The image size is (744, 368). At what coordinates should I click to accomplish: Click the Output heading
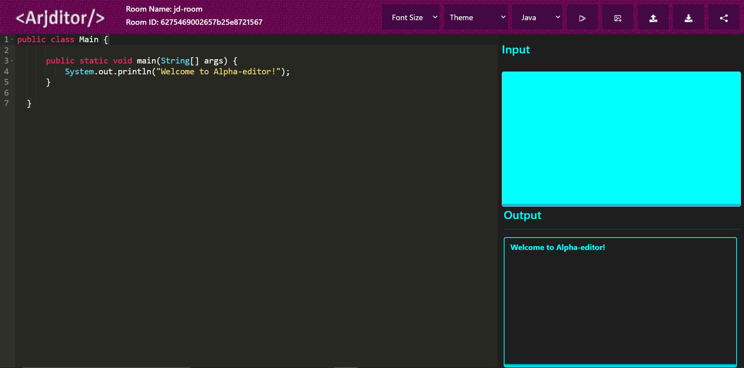[x=523, y=215]
